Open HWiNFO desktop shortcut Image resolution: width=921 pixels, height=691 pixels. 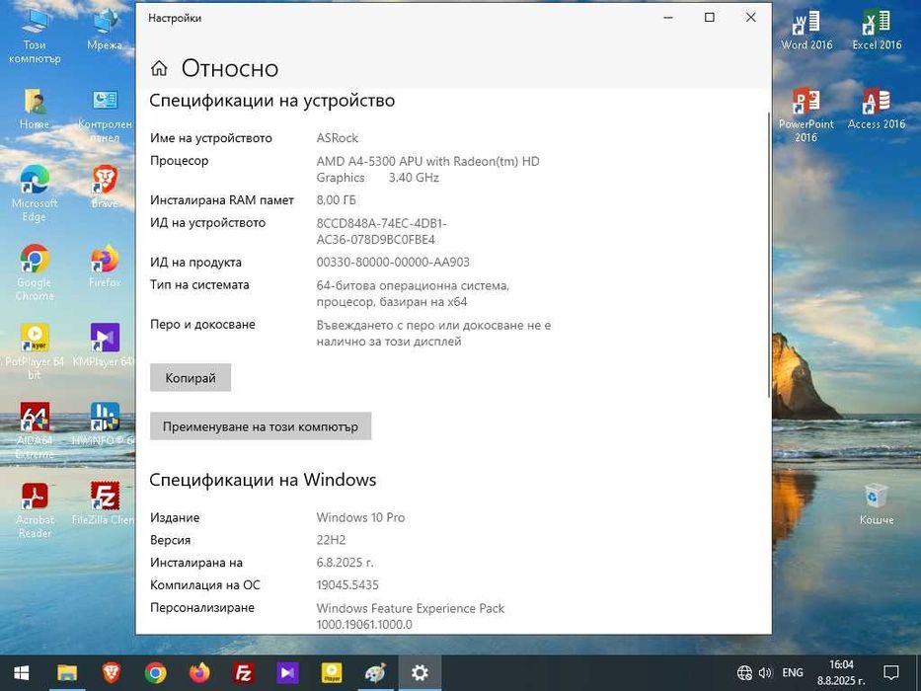point(105,424)
